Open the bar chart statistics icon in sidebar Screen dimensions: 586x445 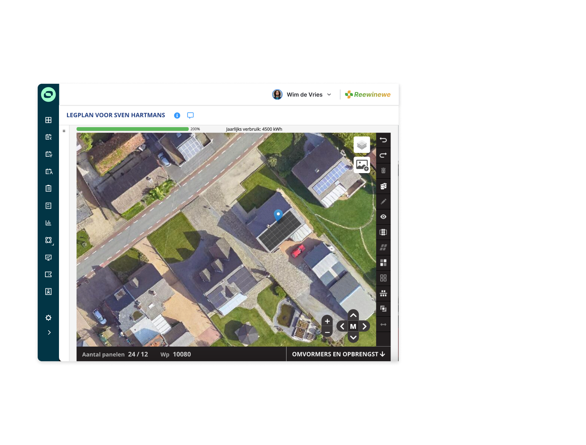coord(49,223)
